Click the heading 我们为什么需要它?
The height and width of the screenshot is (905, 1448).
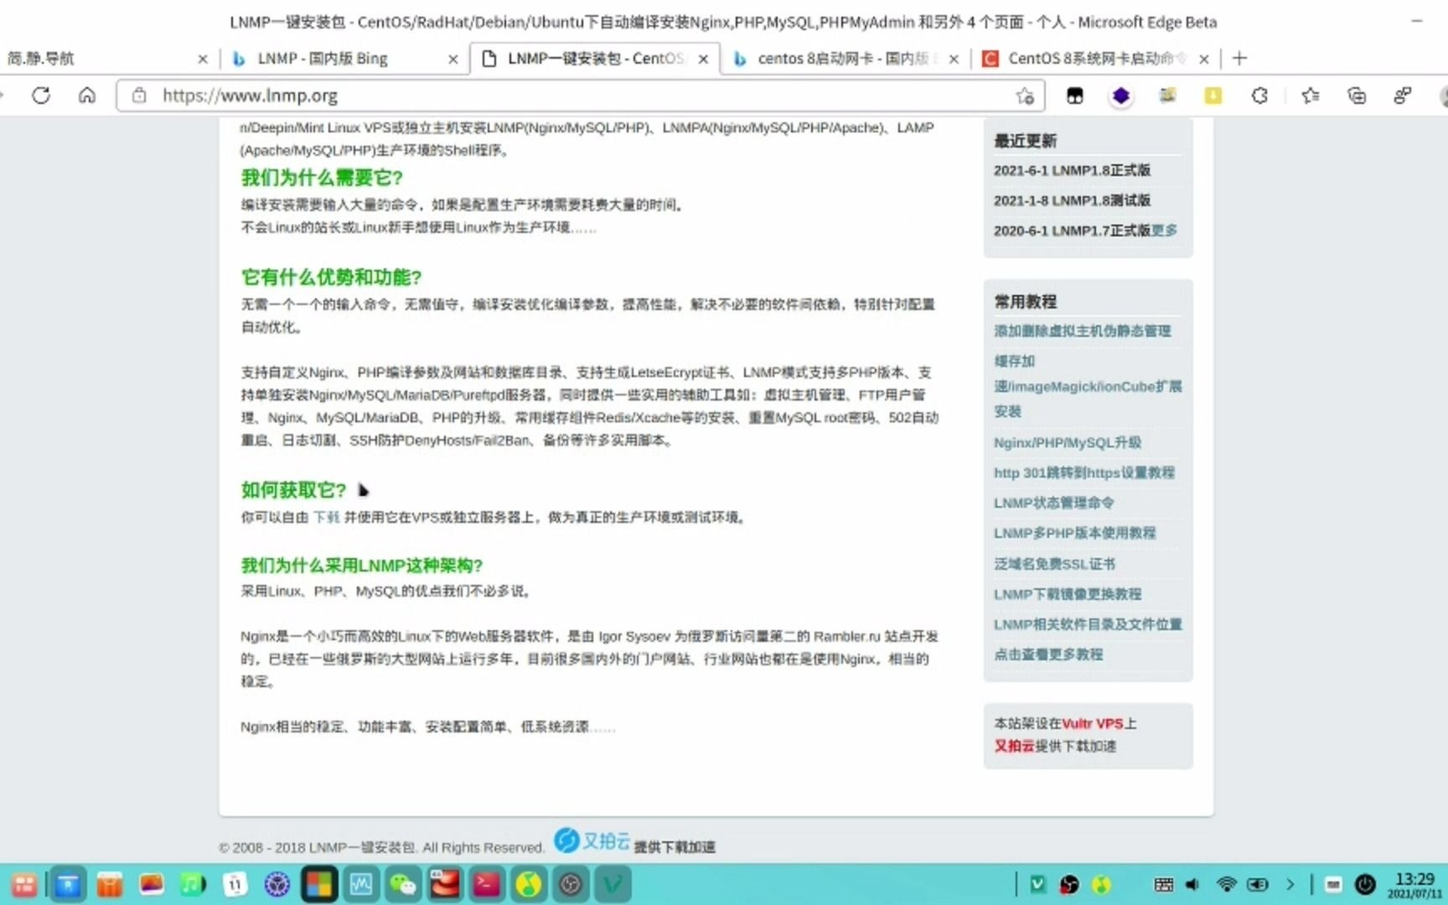click(x=322, y=178)
